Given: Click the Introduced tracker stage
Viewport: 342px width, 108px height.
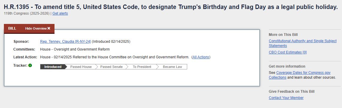Looking at the screenshot, I should [53, 67].
